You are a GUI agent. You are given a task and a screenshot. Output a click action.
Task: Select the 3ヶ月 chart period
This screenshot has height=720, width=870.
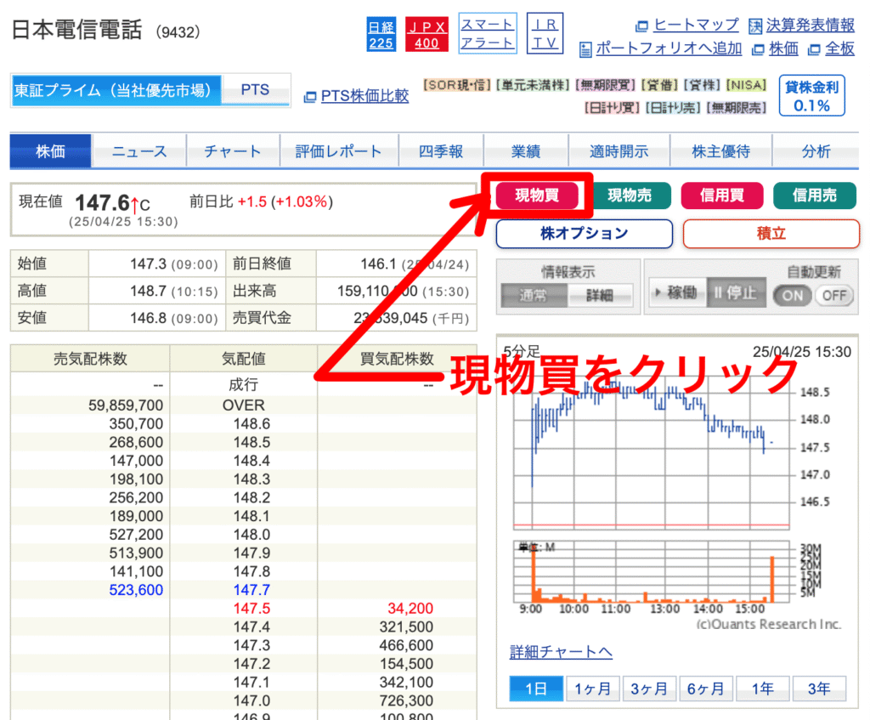(649, 689)
